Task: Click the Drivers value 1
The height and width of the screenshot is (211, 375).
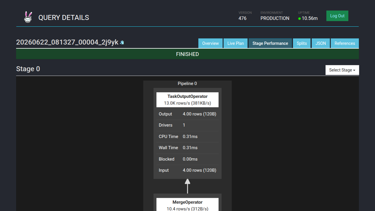Action: coord(184,125)
